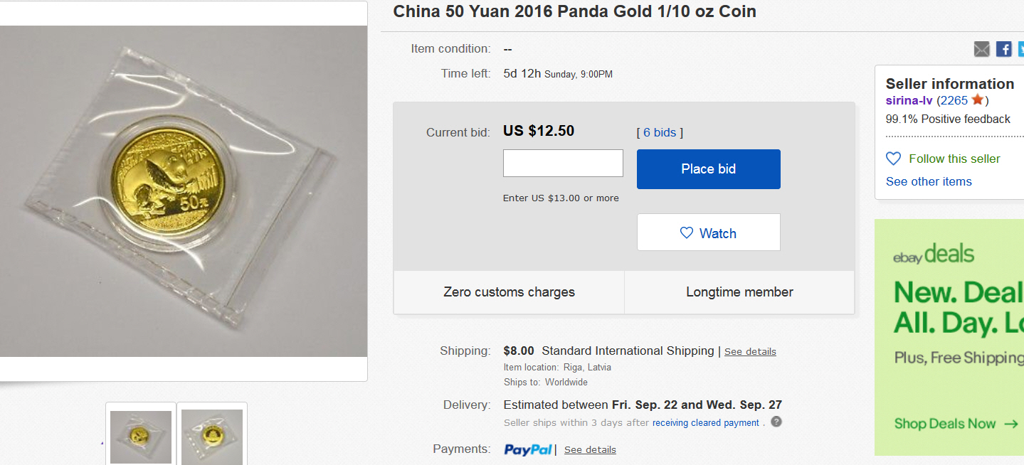
Task: Click the seller feedback star icon
Action: (978, 100)
